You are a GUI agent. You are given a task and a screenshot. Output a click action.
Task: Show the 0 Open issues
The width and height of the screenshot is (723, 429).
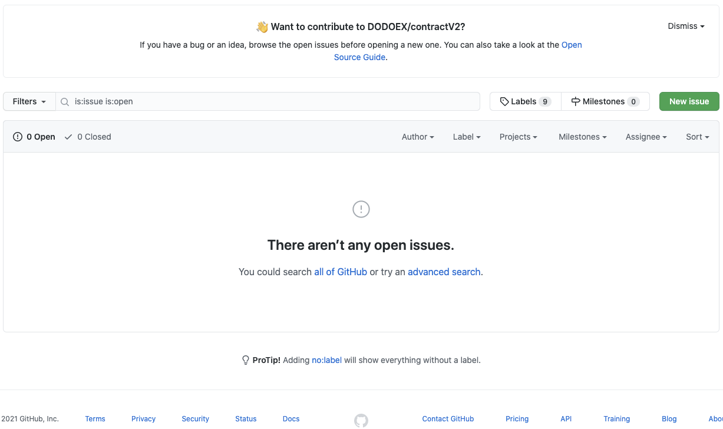[34, 137]
